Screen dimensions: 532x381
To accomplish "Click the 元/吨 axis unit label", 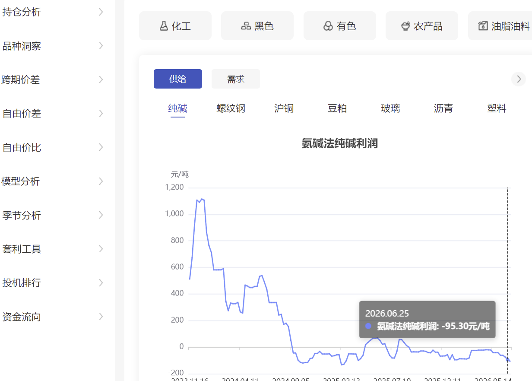I will (180, 175).
